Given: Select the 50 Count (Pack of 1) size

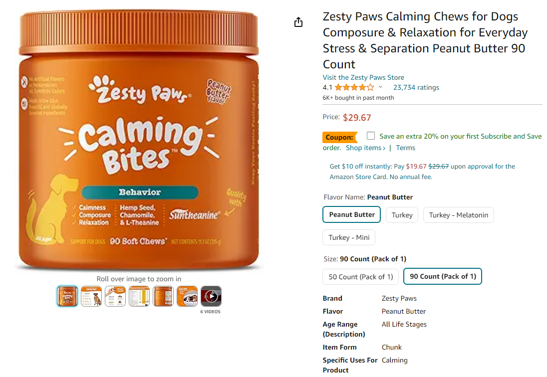Looking at the screenshot, I should point(360,277).
